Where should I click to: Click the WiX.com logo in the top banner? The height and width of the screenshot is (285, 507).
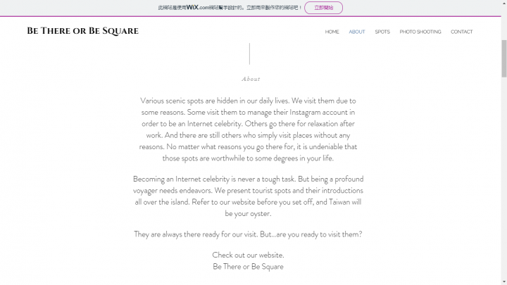coord(197,8)
